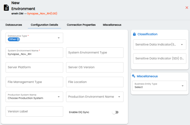Switch to the Datasources tab
The image size is (190, 125).
pyautogui.click(x=14, y=25)
